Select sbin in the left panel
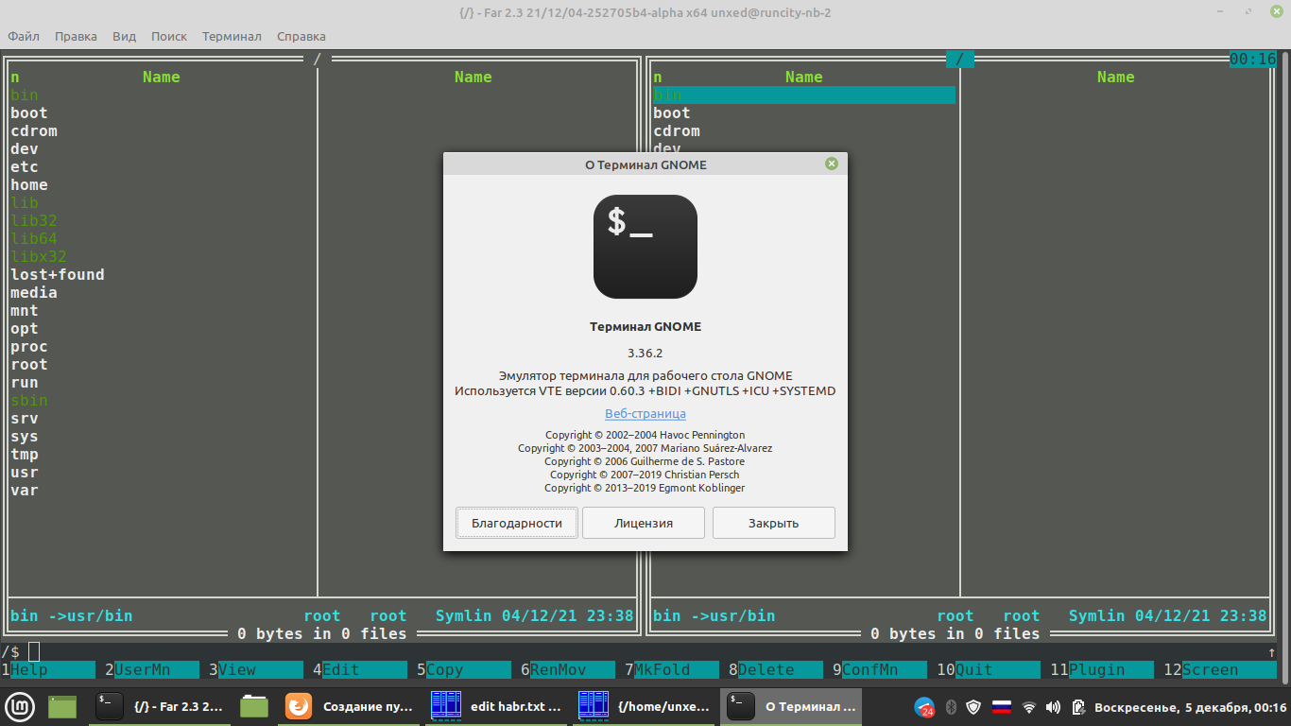The image size is (1291, 726). (29, 400)
